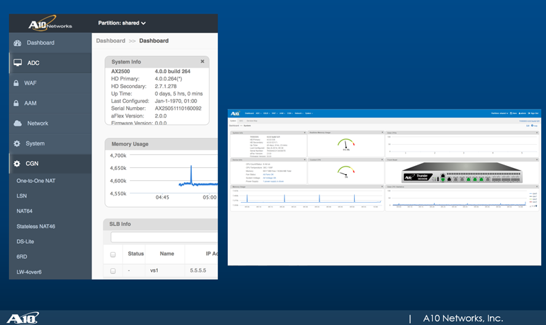The image size is (546, 325).
Task: Click the WAF padlock icon
Action: 16,83
